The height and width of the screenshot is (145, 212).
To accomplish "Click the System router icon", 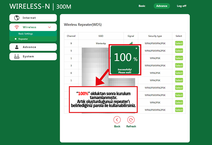I will click(17, 56).
